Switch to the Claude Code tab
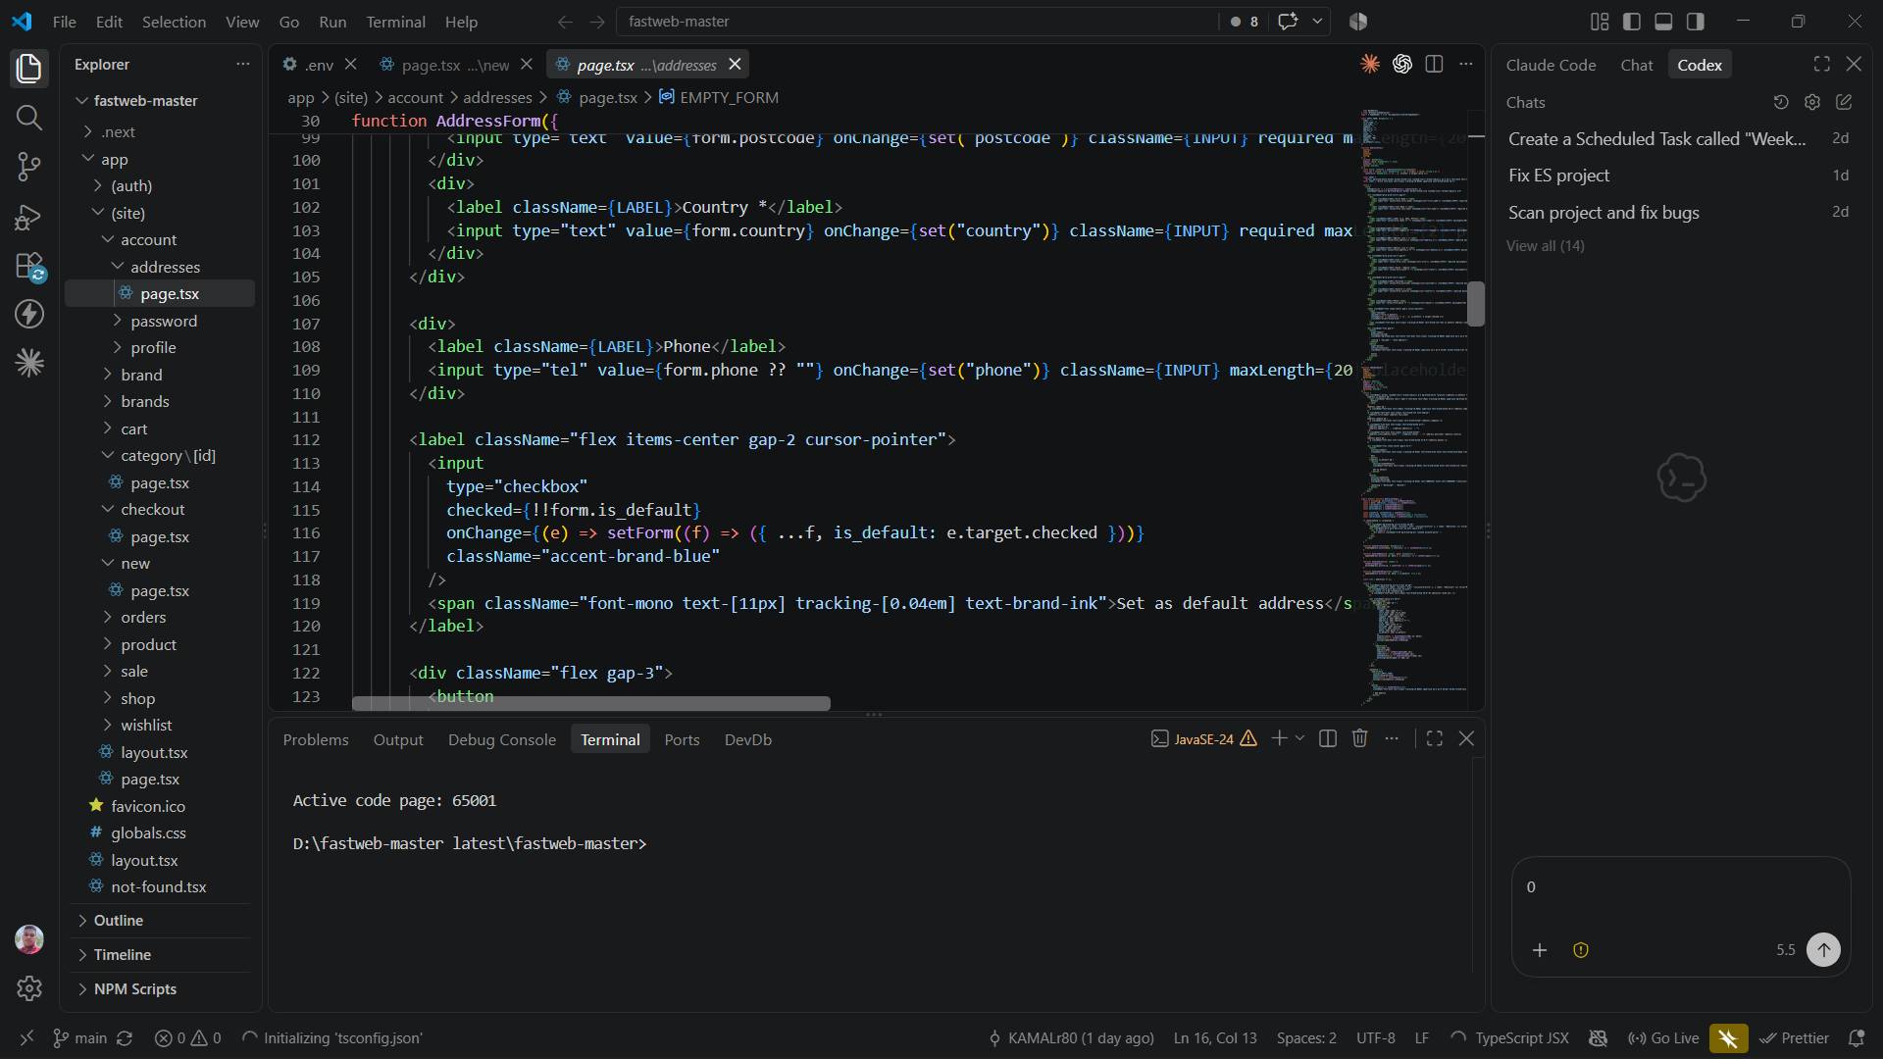1883x1059 pixels. (x=1551, y=65)
